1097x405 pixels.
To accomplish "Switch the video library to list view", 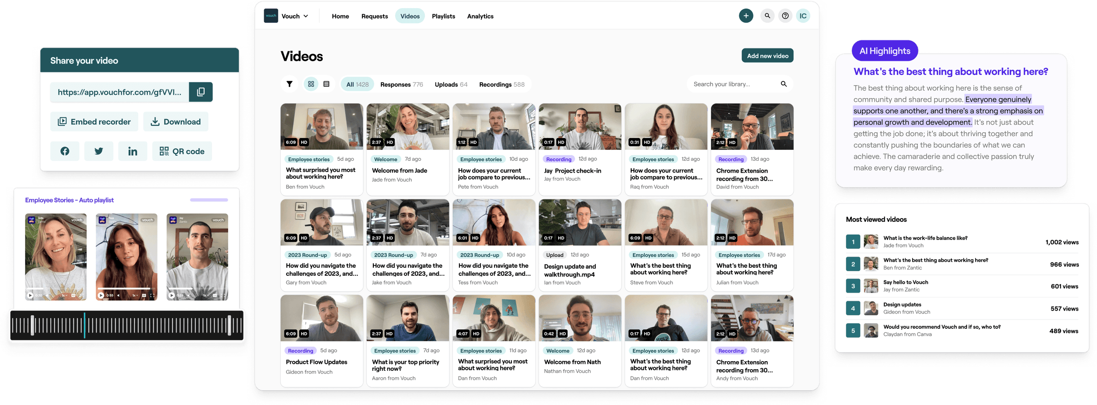I will tap(326, 84).
